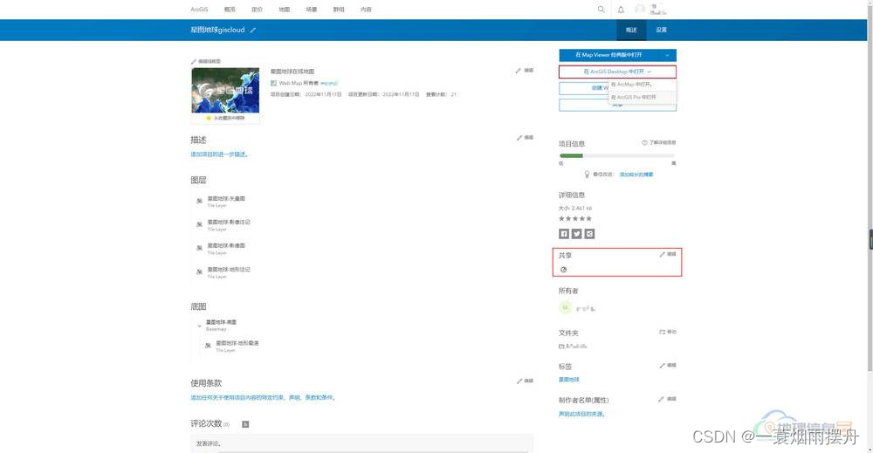Click the tile layer icon of 星图地球-地形注记
873x453 pixels.
pos(199,271)
